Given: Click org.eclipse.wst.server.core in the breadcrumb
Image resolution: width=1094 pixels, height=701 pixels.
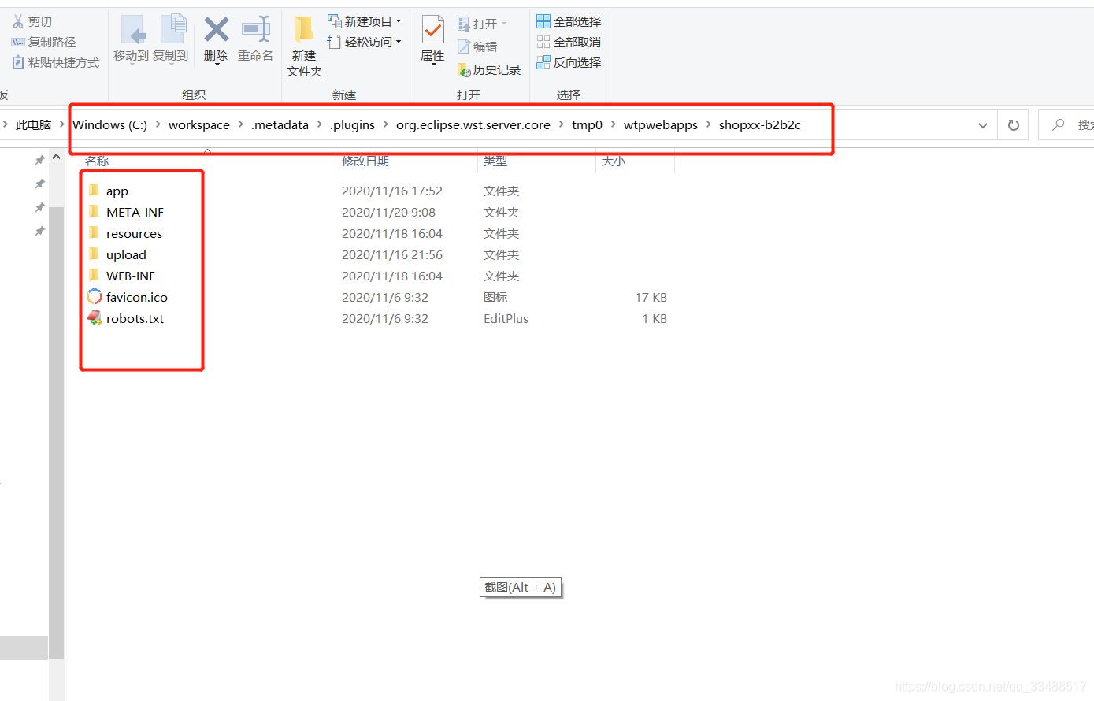Looking at the screenshot, I should click(x=473, y=124).
